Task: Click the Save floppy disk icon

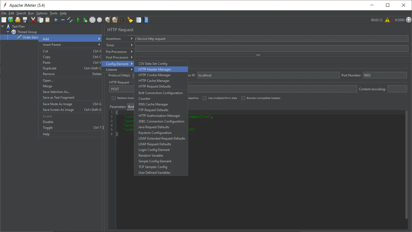Action: tap(25, 20)
